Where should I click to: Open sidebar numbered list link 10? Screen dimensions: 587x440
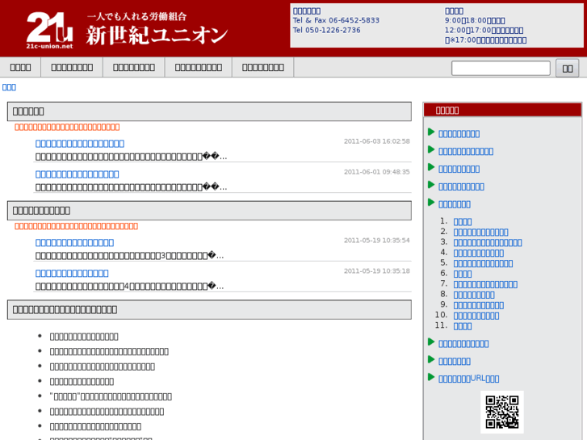(476, 316)
